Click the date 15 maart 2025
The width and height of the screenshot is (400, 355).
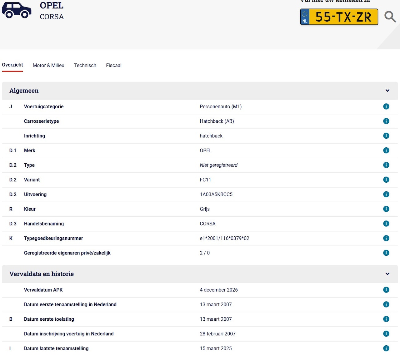(216, 348)
